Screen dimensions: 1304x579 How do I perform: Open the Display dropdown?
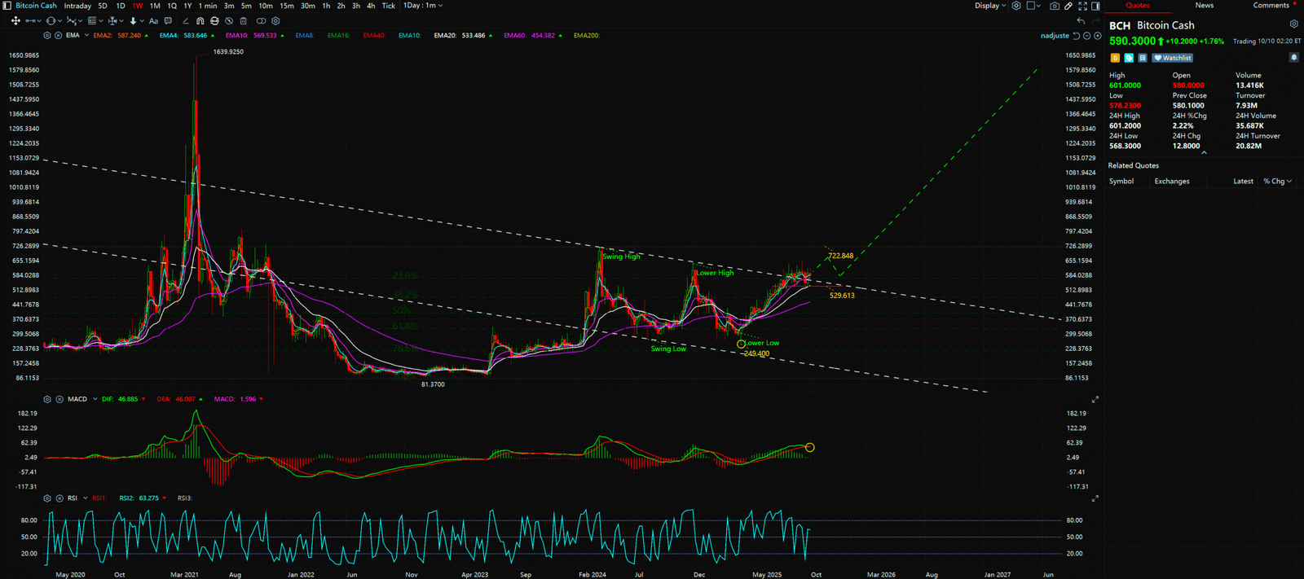[x=990, y=6]
